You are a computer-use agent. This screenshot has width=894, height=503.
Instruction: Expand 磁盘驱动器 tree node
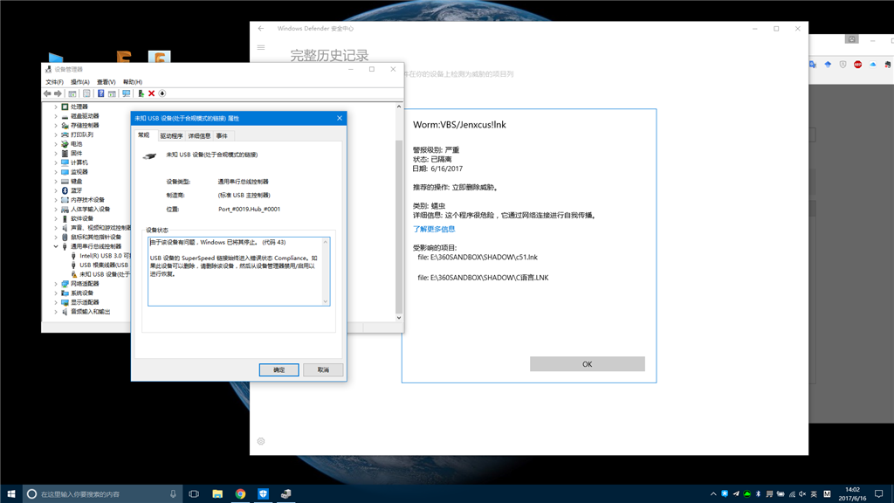(56, 116)
